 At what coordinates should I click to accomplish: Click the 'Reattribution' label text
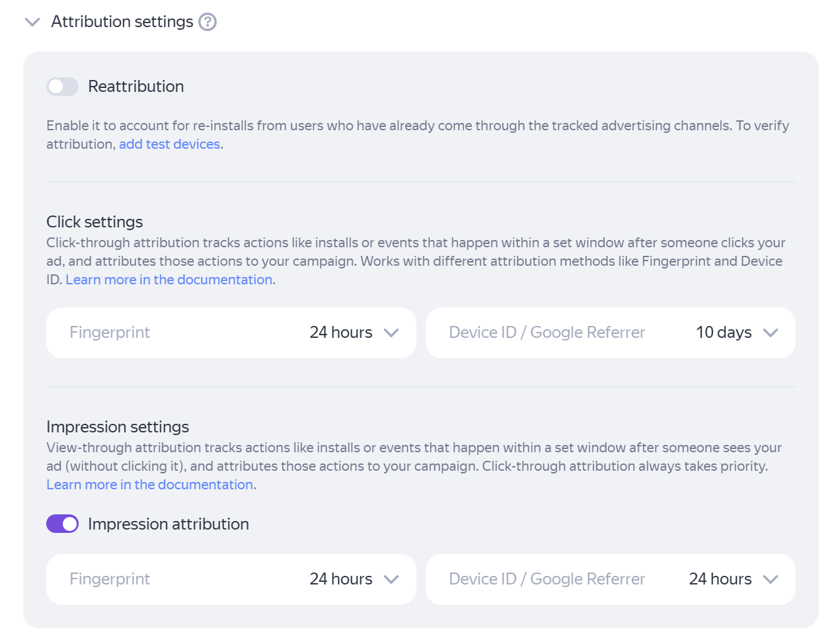tap(136, 87)
